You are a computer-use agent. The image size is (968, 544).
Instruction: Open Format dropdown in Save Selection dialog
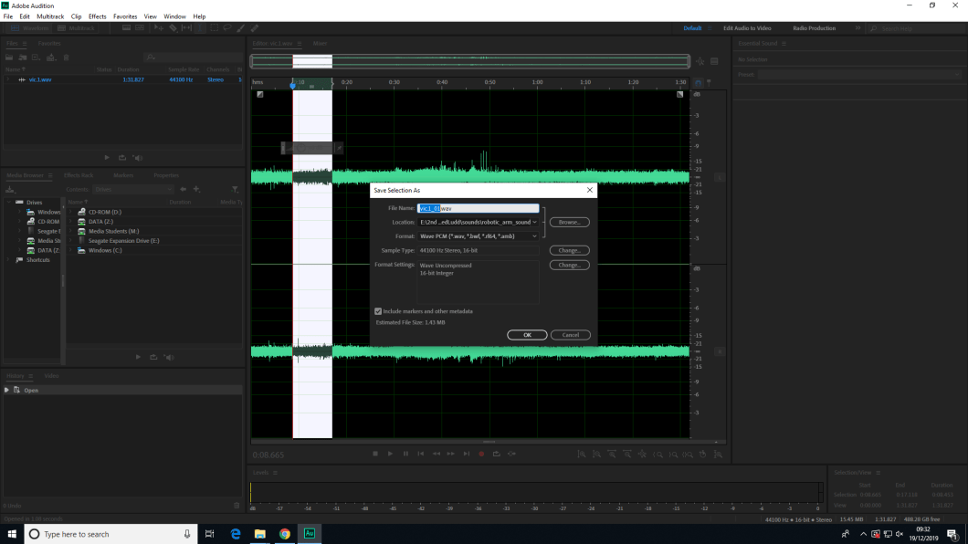pyautogui.click(x=534, y=236)
